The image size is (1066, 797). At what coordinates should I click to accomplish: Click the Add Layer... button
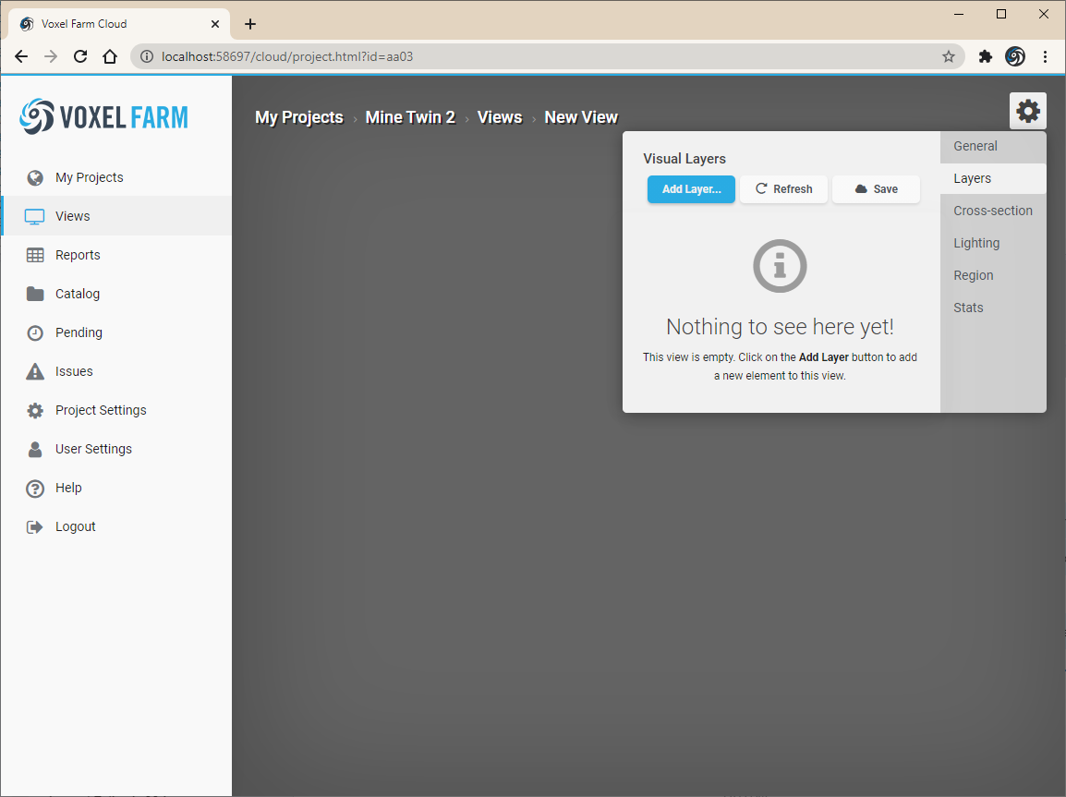click(691, 189)
